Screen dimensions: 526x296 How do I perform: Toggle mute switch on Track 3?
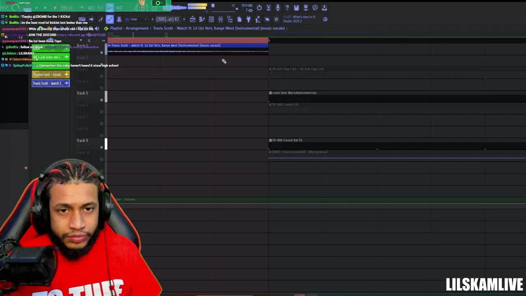(x=102, y=76)
